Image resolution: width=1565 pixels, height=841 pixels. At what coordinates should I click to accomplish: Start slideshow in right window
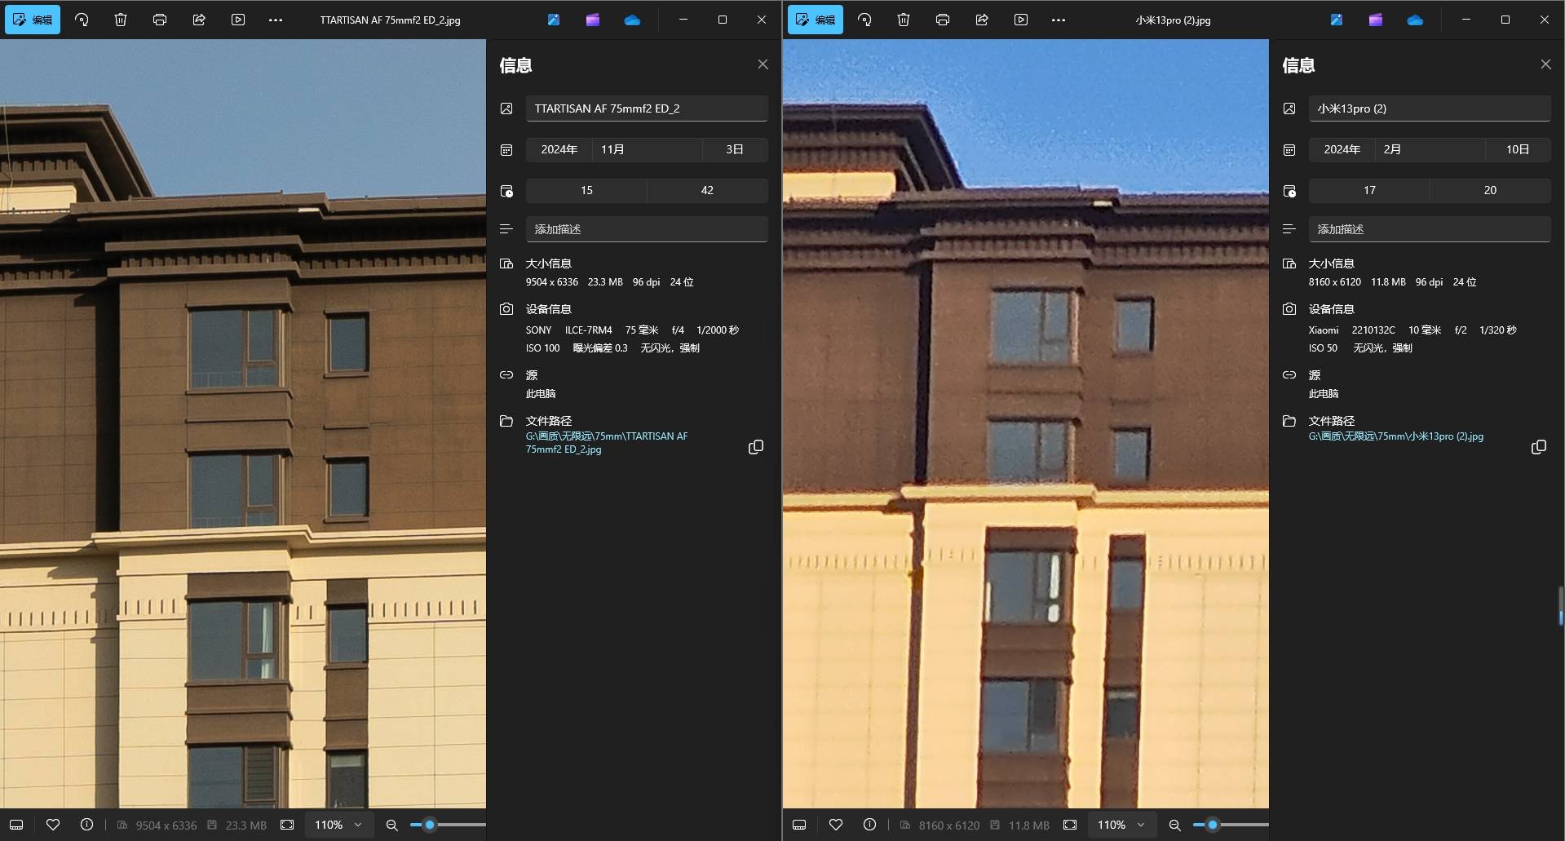point(1021,20)
